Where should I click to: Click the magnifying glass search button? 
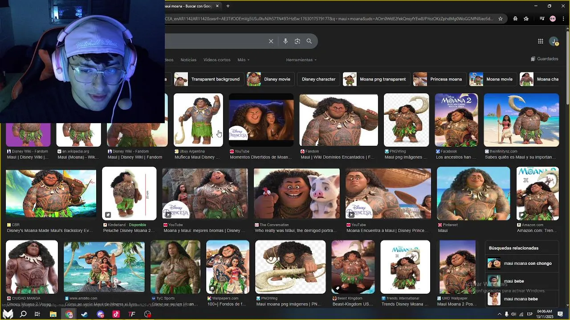pos(309,41)
